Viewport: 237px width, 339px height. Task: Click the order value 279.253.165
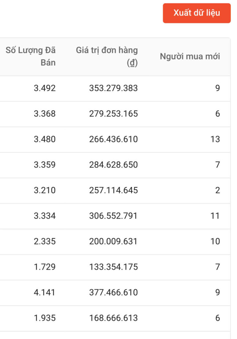[x=114, y=114]
